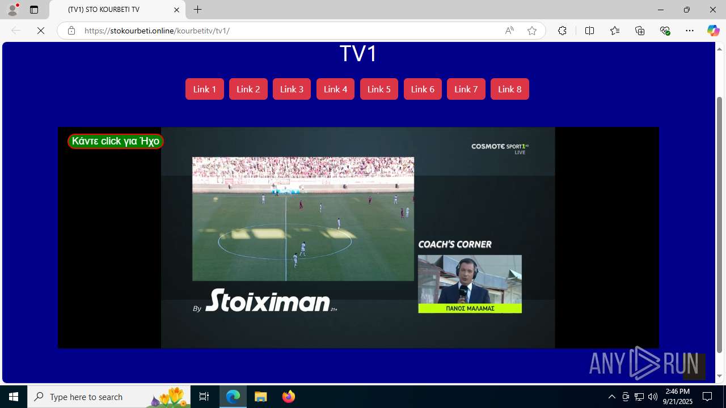Switch stream to Link 5

(379, 89)
